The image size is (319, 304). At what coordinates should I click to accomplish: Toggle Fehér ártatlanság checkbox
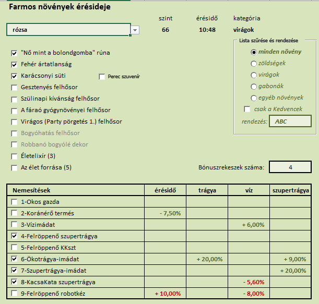pos(14,65)
